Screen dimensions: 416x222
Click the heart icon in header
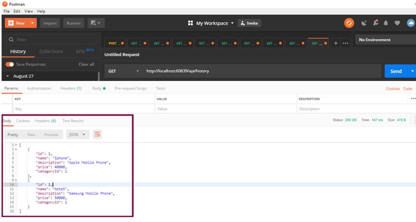pos(397,23)
